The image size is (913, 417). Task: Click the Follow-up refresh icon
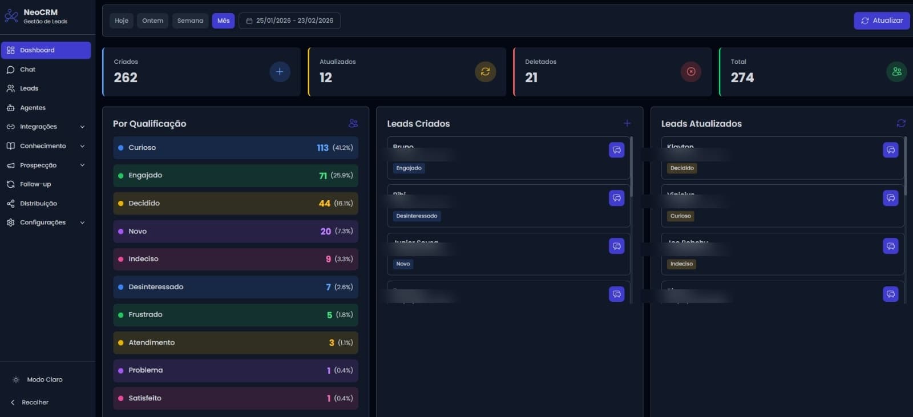[10, 184]
